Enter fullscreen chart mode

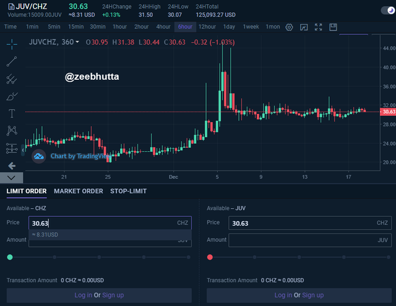tap(319, 27)
